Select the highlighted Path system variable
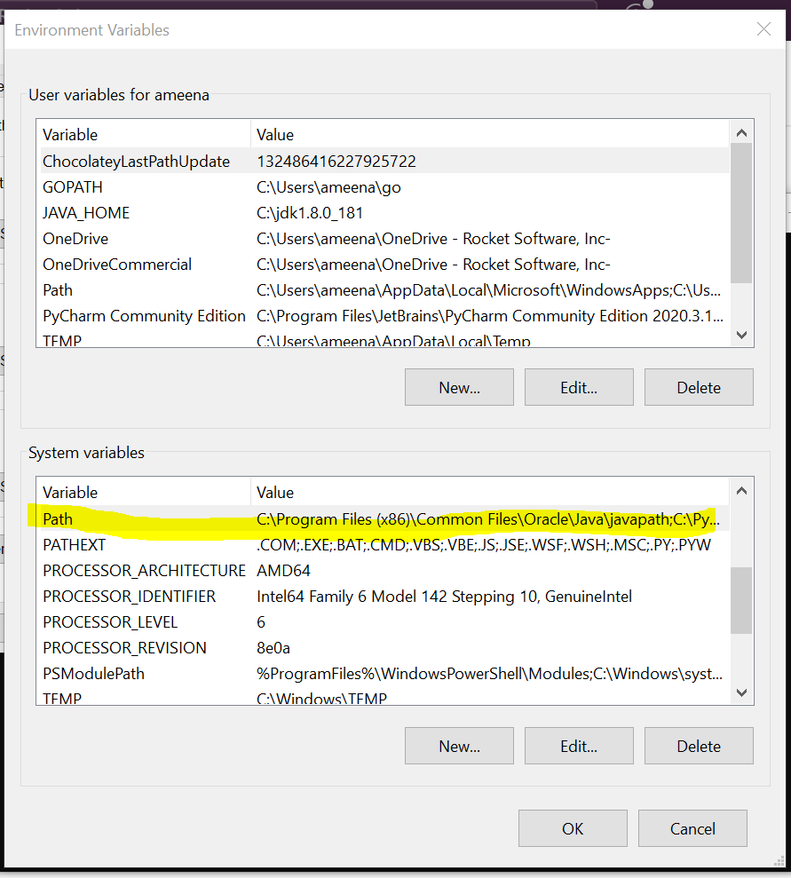 click(57, 518)
